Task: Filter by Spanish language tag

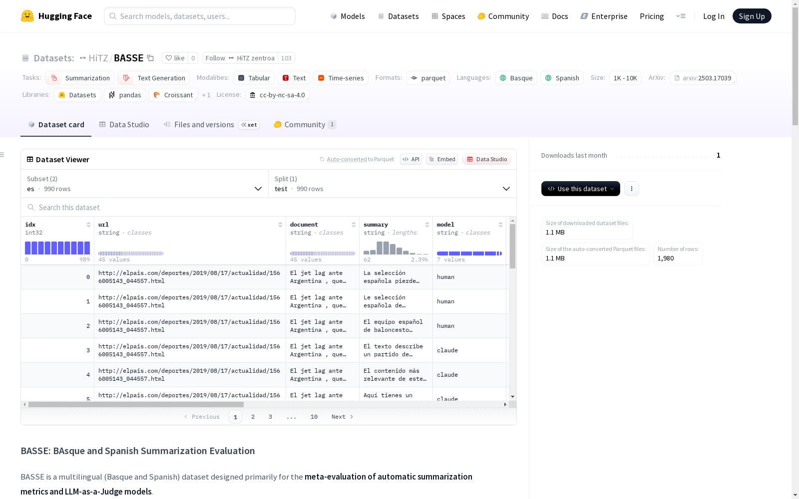Action: click(562, 78)
